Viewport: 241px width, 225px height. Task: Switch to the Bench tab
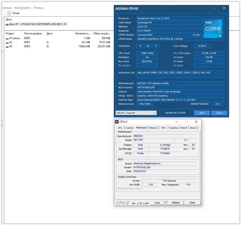click(x=184, y=128)
